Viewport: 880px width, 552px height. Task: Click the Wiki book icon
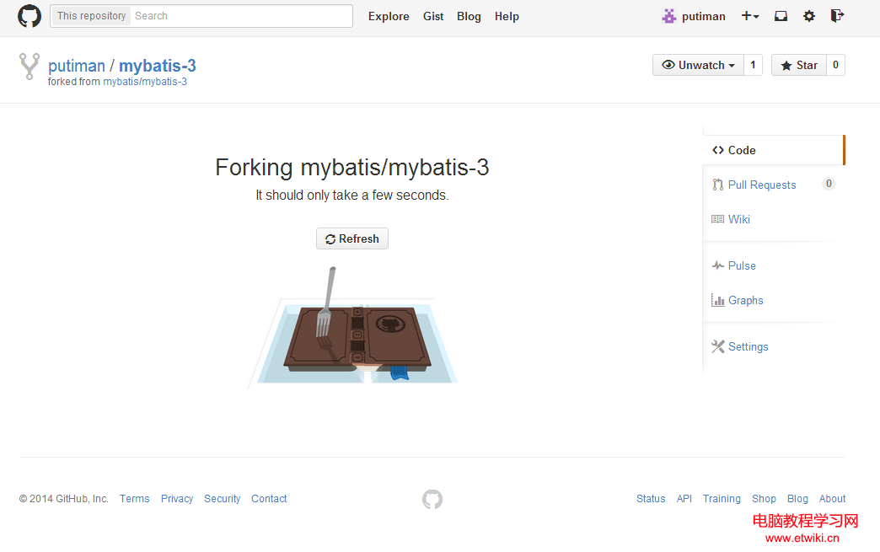(718, 219)
